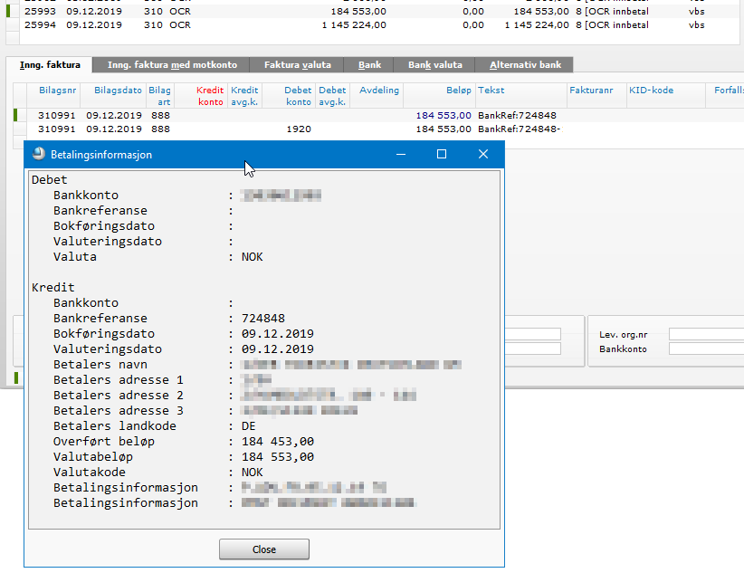Click Betalers landkode value DE
The image size is (744, 573).
(249, 425)
